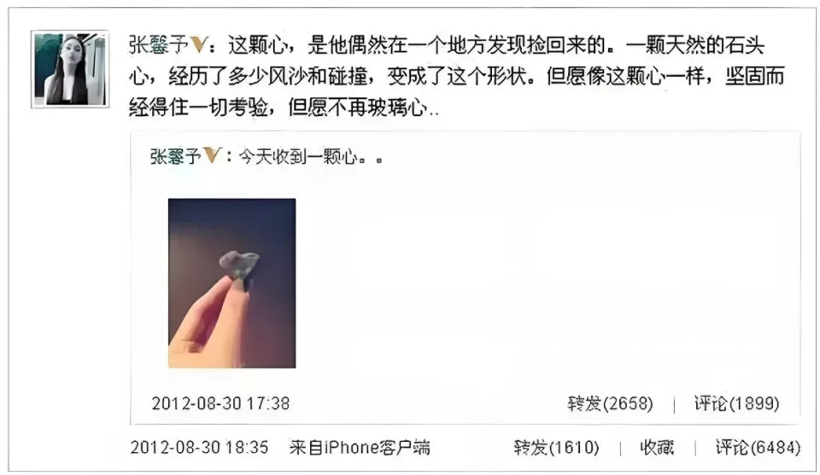Image resolution: width=820 pixels, height=475 pixels.
Task: Click the verified V badge beside top username
Action: [199, 45]
